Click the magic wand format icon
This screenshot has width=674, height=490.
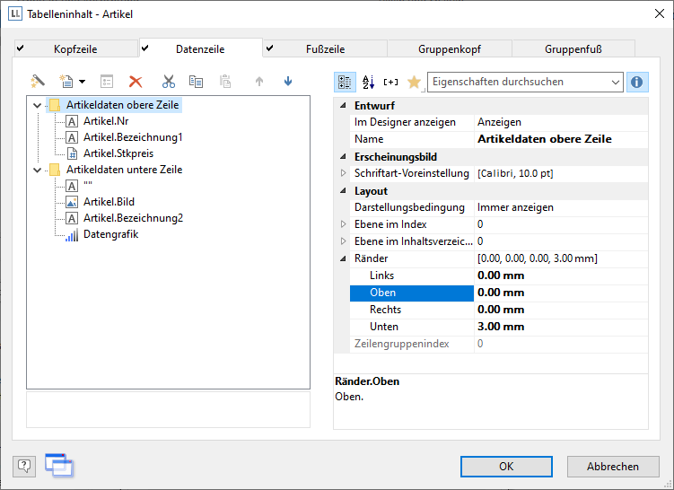click(38, 82)
